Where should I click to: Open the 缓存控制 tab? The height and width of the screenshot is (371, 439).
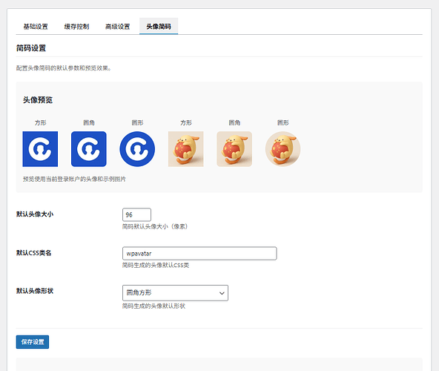(76, 26)
